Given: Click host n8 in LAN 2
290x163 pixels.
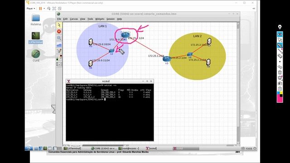Looking at the screenshot, I should tap(208, 62).
